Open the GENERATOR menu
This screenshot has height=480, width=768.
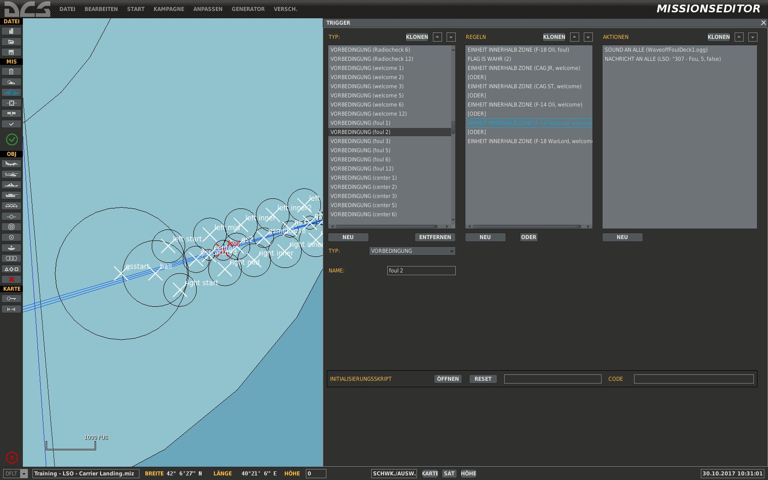tap(248, 9)
